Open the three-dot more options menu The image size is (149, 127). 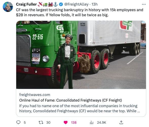click(x=144, y=4)
